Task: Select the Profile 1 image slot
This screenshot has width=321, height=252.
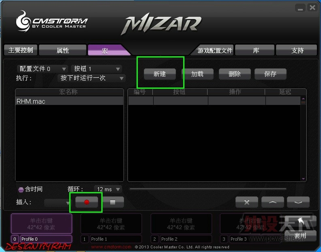Action: coord(111,224)
